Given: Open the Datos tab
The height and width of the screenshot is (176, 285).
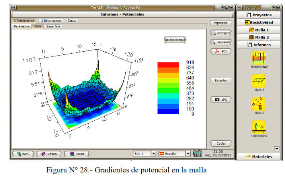Looking at the screenshot, I should (x=72, y=21).
